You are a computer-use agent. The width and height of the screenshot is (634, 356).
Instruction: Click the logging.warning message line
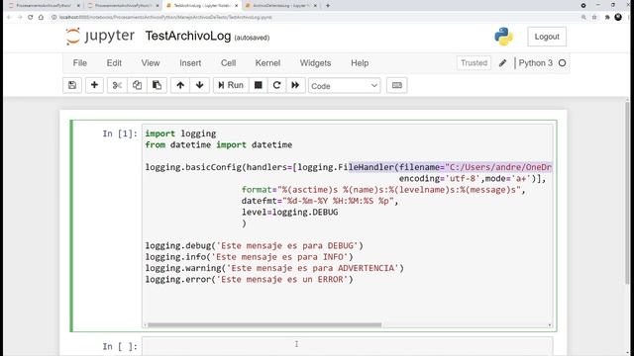(x=274, y=268)
